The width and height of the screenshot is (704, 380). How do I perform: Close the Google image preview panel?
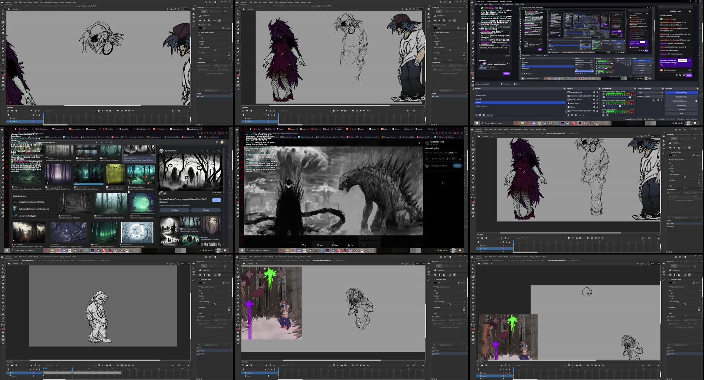pos(219,151)
